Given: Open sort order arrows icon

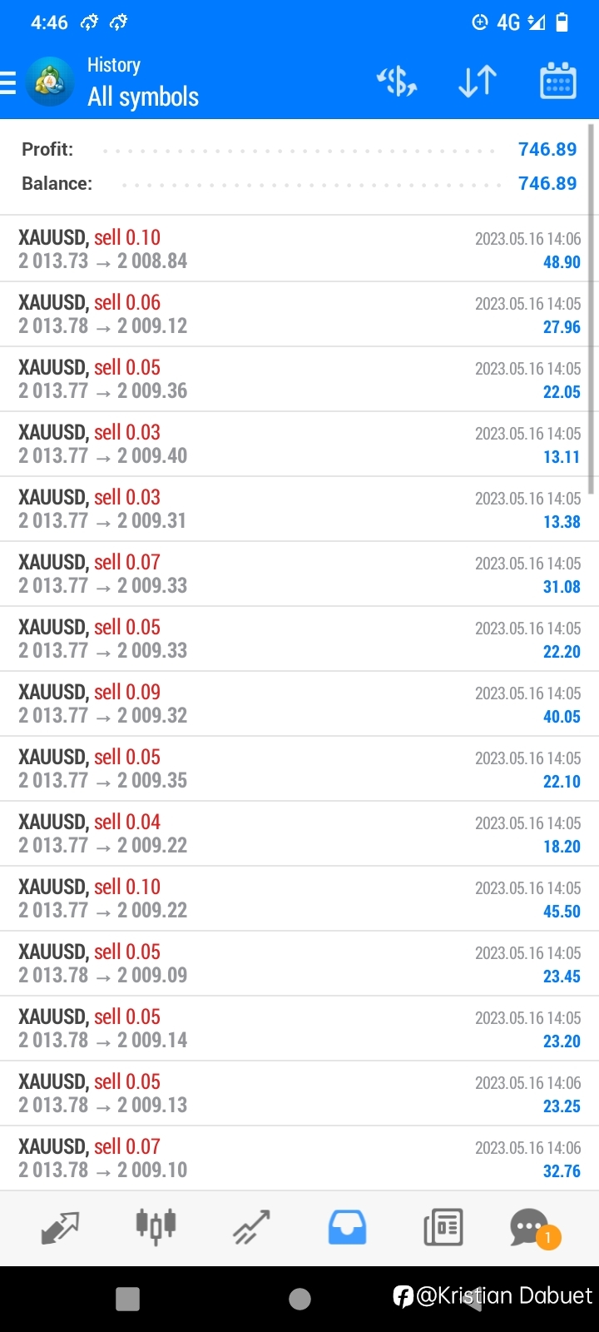Looking at the screenshot, I should (x=478, y=82).
